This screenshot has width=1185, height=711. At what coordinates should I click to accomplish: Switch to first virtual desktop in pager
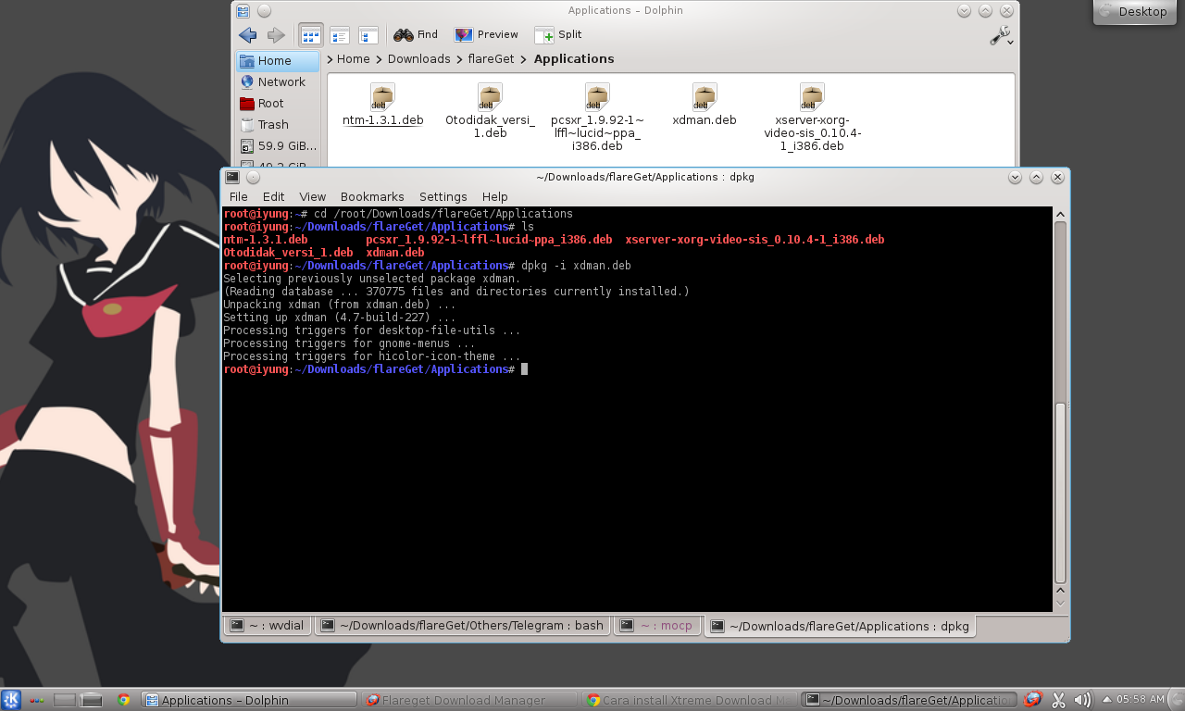pyautogui.click(x=64, y=700)
